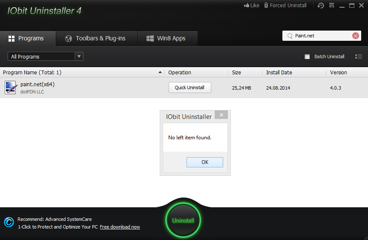368x240 pixels.
Task: Select the paint.net(x64) program name
Action: click(37, 84)
